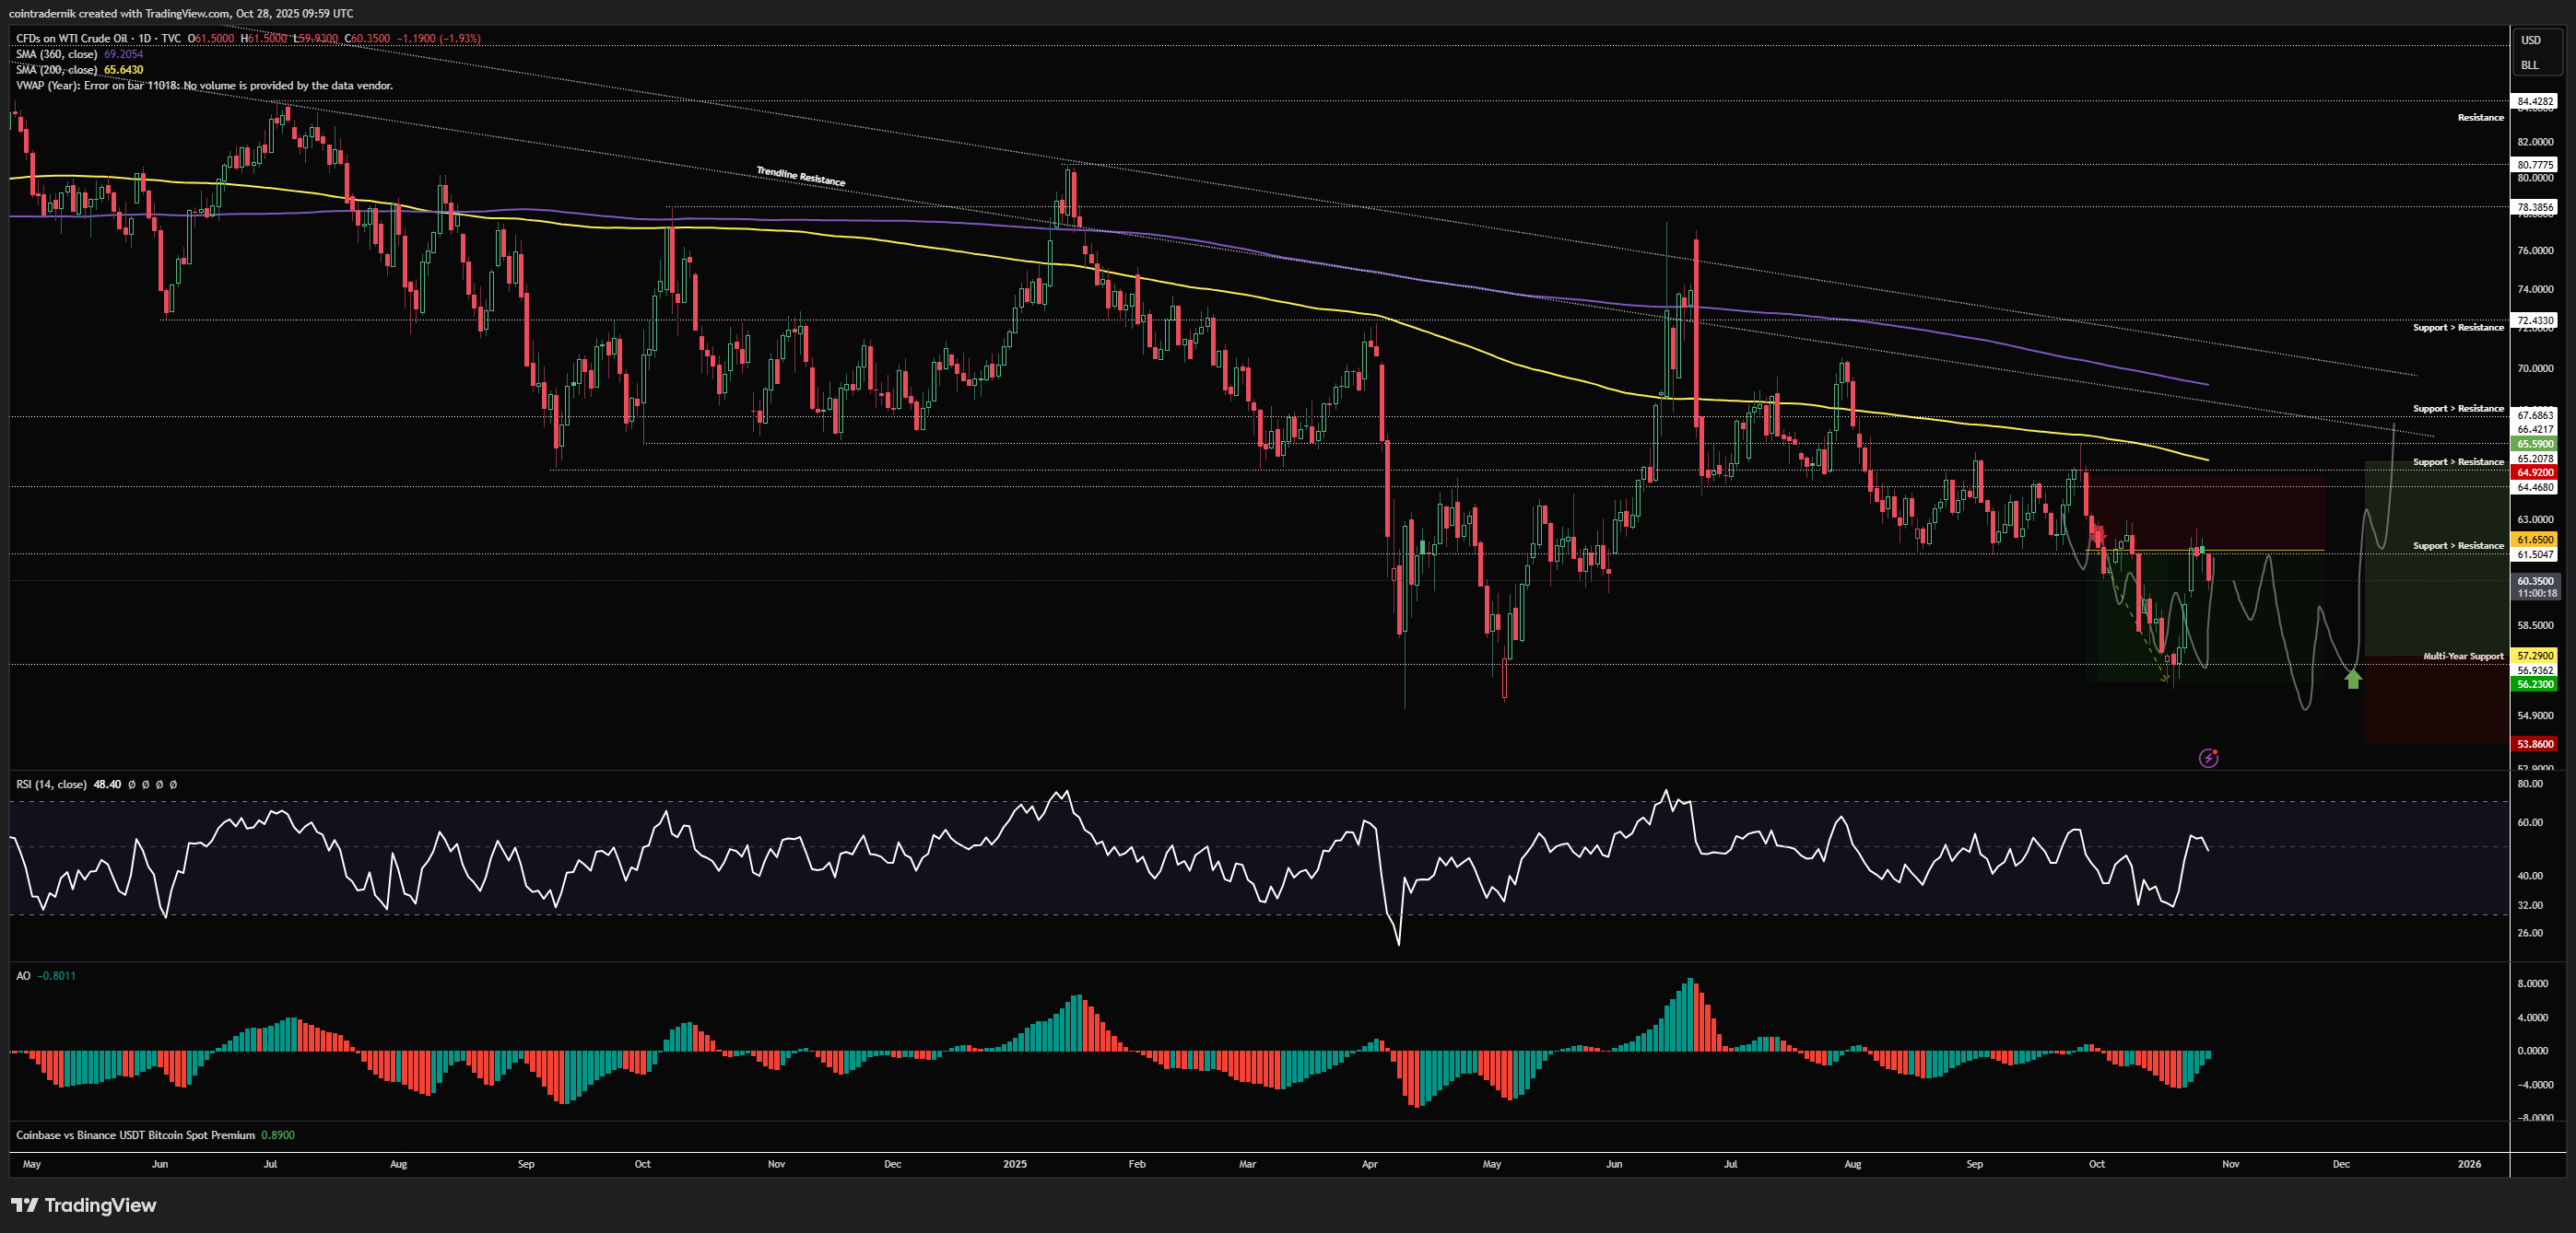Viewport: 2576px width, 1233px height.
Task: Open the BLL unit selector
Action: (2529, 65)
